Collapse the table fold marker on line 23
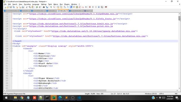The height and width of the screenshot is (102, 181). [12, 46]
